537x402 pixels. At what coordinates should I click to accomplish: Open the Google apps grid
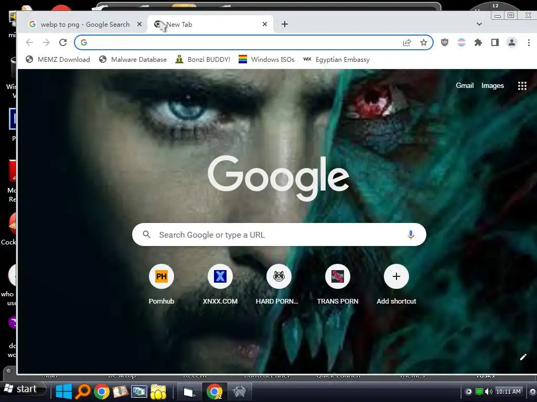coord(522,86)
